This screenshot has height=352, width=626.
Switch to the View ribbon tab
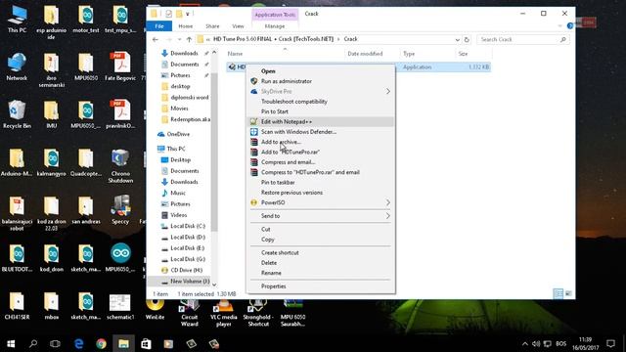[x=238, y=26]
